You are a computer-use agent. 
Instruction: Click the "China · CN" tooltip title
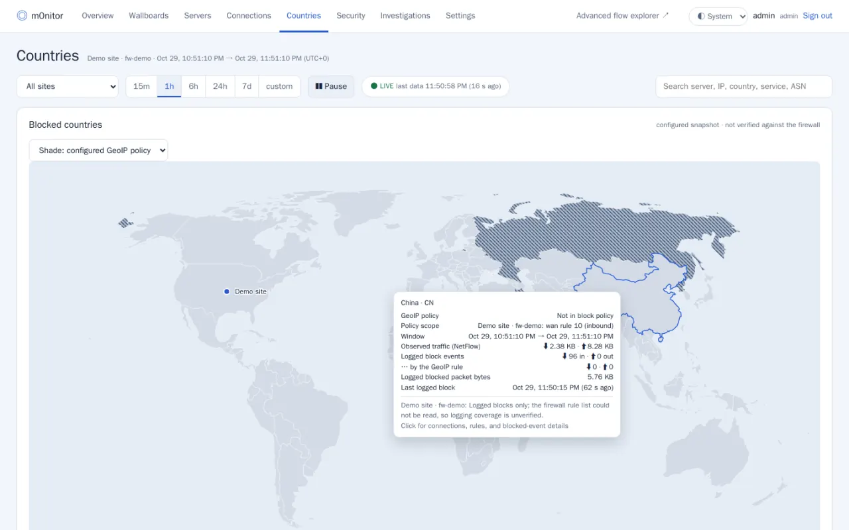[x=417, y=303]
